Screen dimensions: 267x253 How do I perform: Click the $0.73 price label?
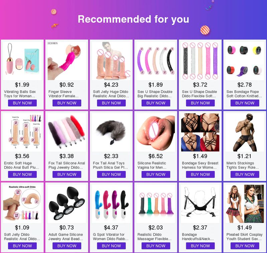(x=66, y=227)
